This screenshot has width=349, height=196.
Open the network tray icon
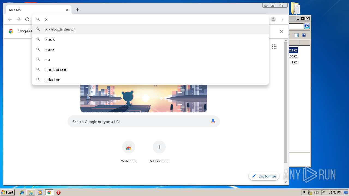point(310,192)
